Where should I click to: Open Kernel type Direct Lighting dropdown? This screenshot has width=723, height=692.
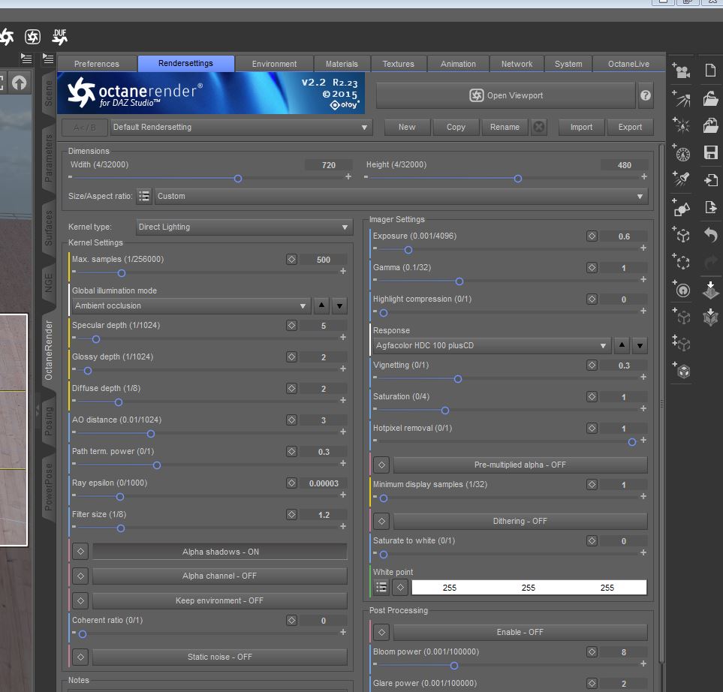[x=245, y=227]
